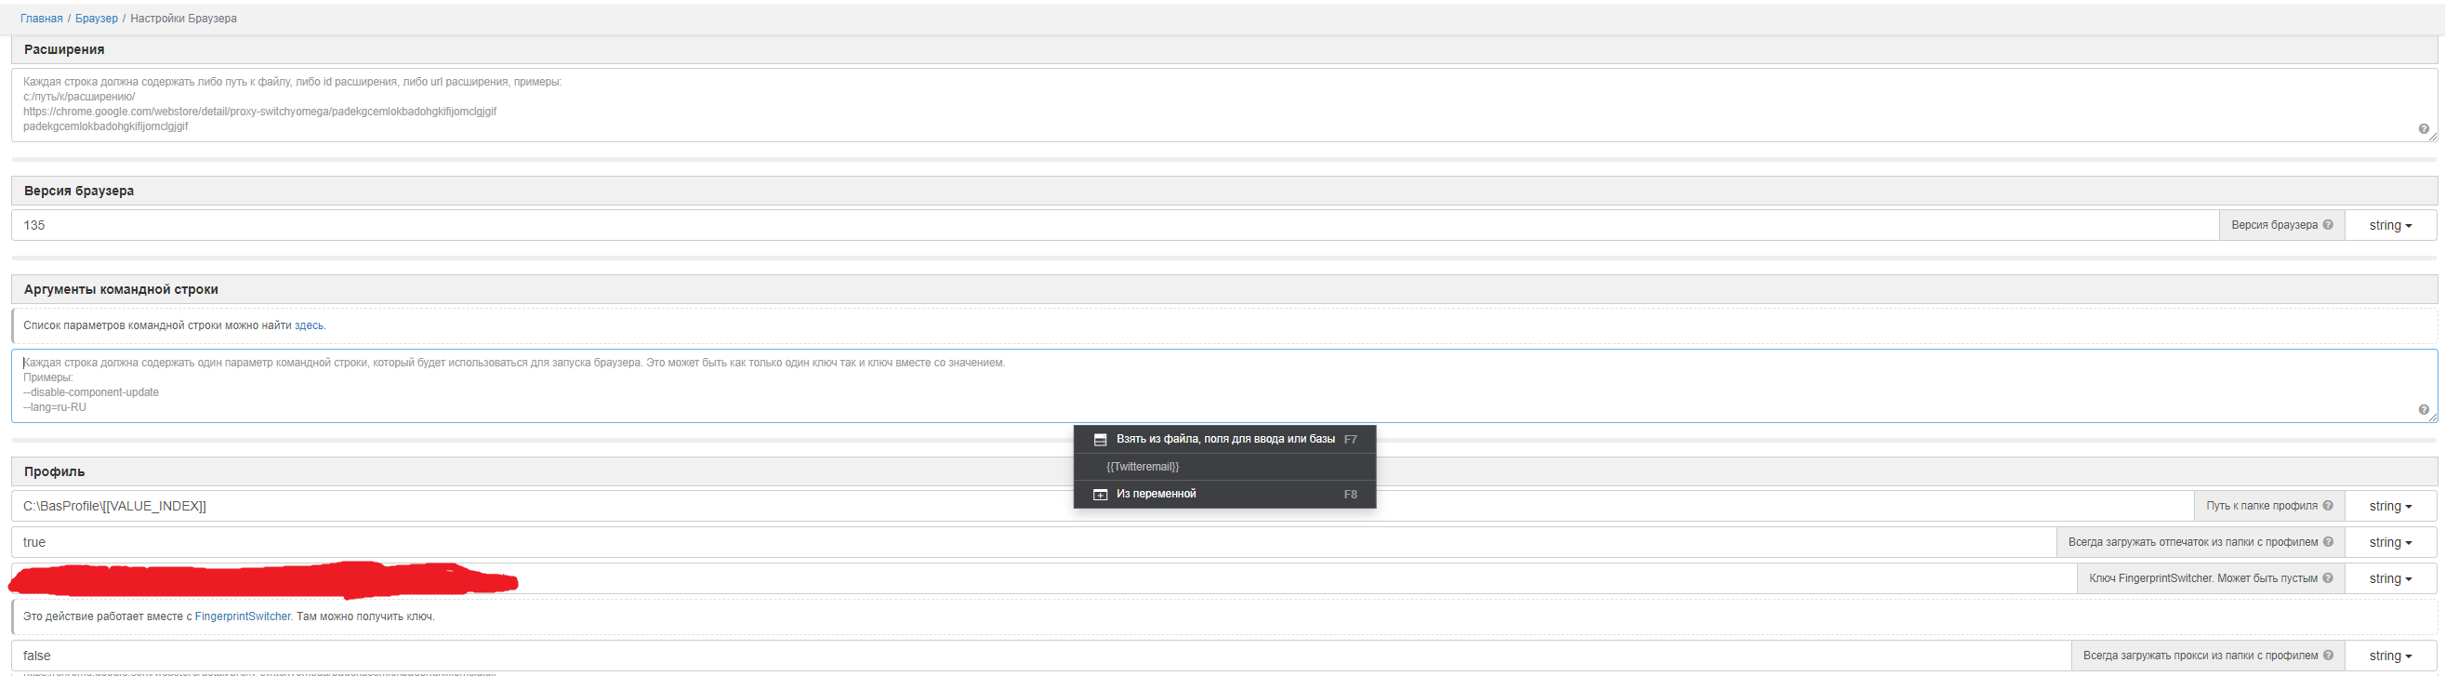The height and width of the screenshot is (676, 2445).
Task: Go to 'Главная' in the breadcrumb
Action: 42,18
